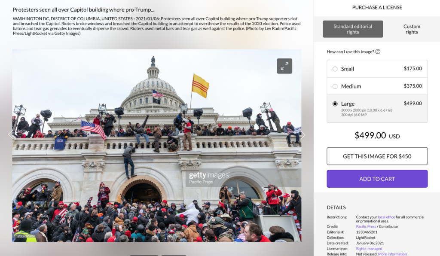440x256 pixels.
Task: Open the More information release link
Action: click(x=392, y=254)
